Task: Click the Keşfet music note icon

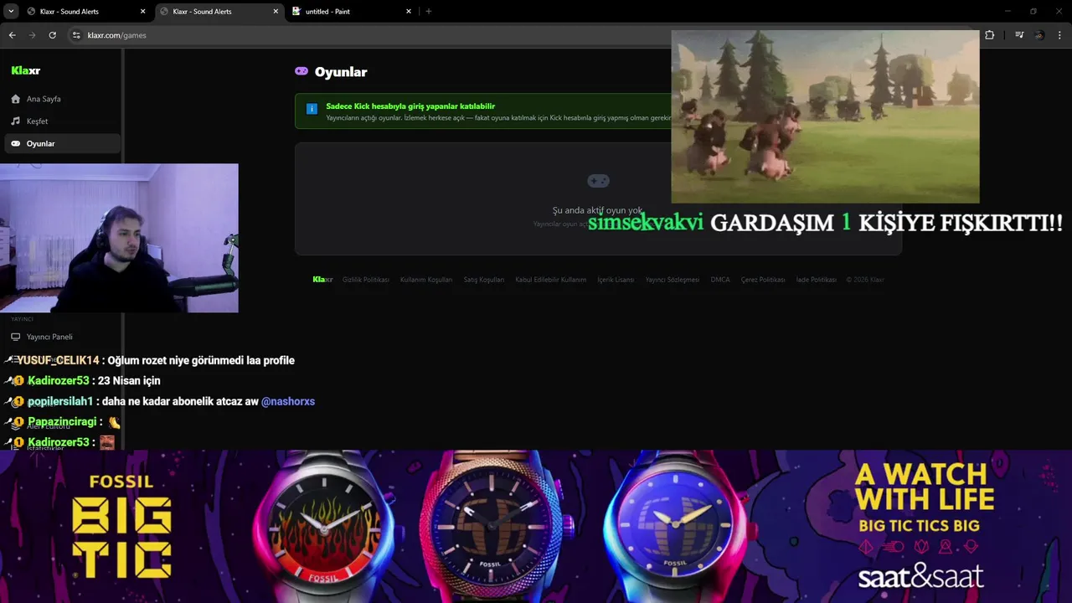Action: 15,121
